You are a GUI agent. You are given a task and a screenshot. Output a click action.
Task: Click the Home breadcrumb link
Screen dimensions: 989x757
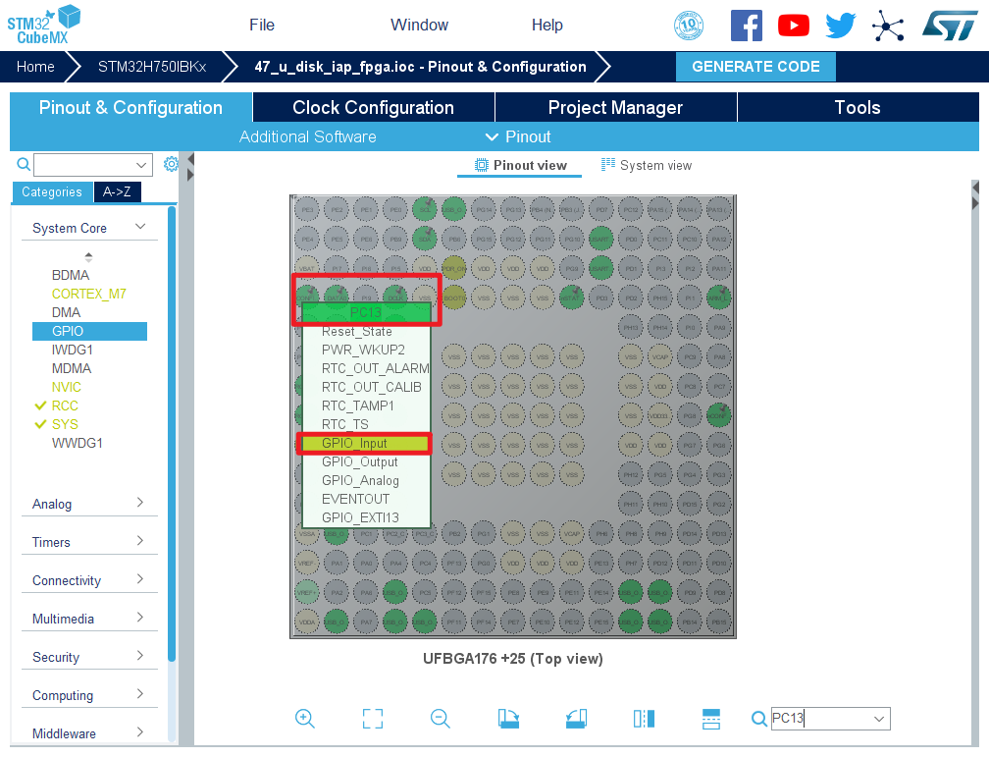(x=35, y=67)
